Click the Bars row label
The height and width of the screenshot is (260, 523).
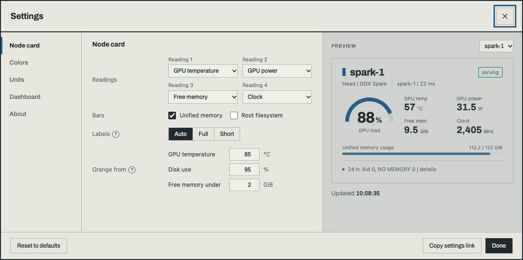98,116
